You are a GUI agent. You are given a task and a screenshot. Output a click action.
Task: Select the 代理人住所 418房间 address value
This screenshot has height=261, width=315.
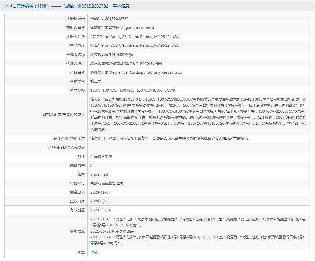click(x=126, y=63)
